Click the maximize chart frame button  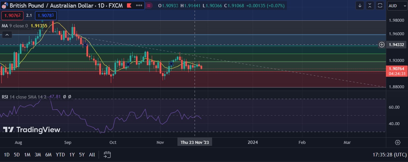click(380, 6)
